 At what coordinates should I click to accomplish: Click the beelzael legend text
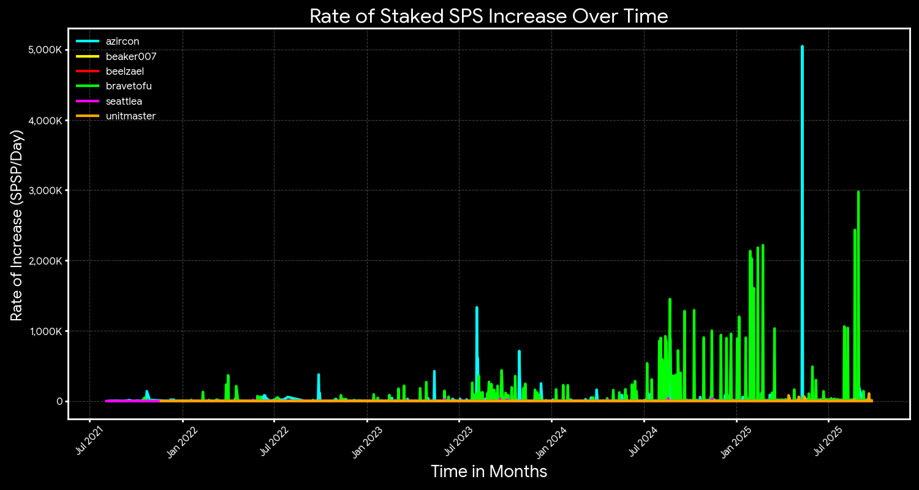coord(125,72)
